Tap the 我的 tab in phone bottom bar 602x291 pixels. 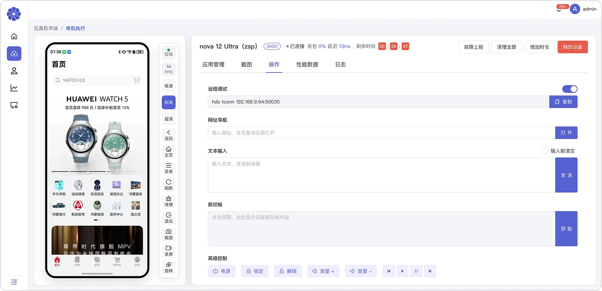137,261
